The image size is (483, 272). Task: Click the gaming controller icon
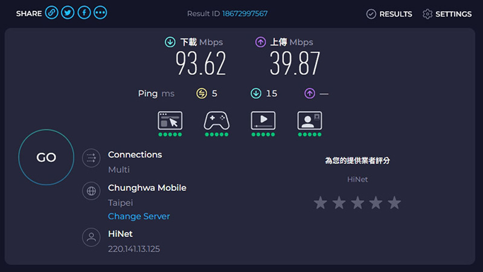[216, 120]
